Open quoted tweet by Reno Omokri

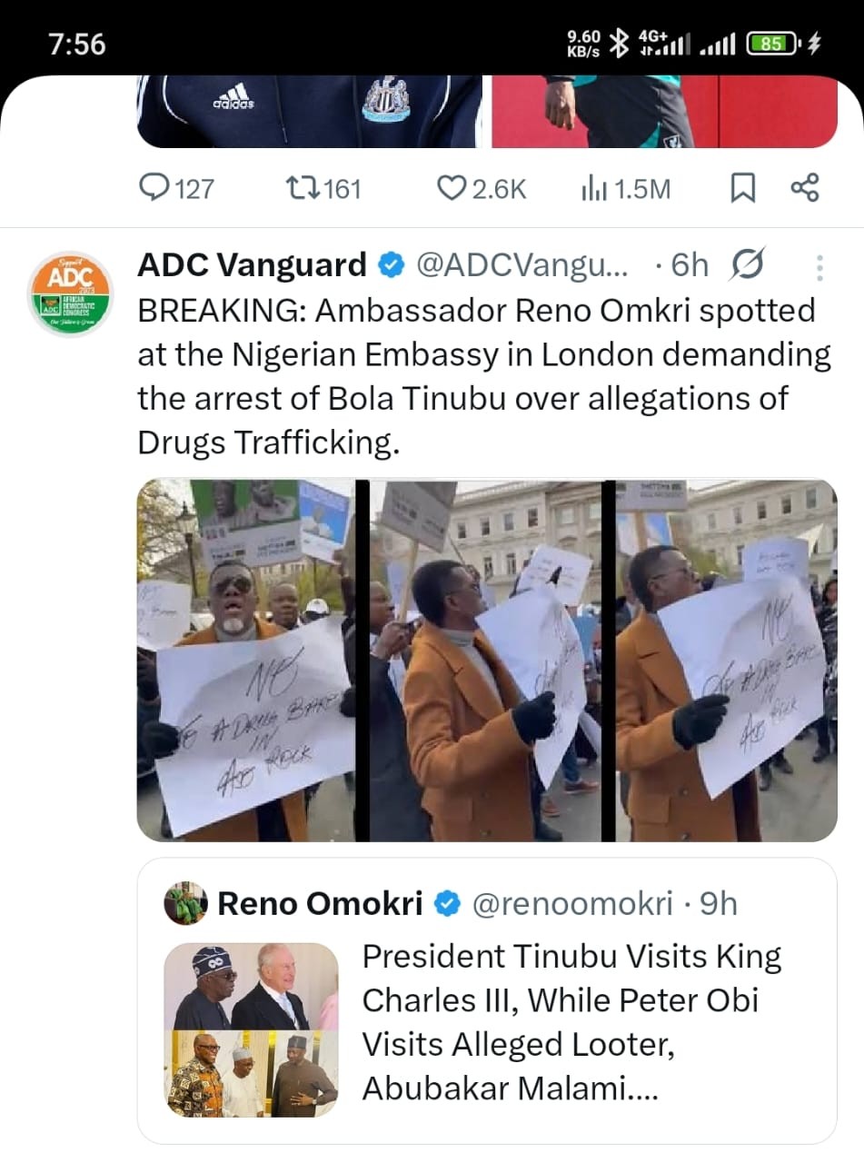click(x=572, y=1022)
